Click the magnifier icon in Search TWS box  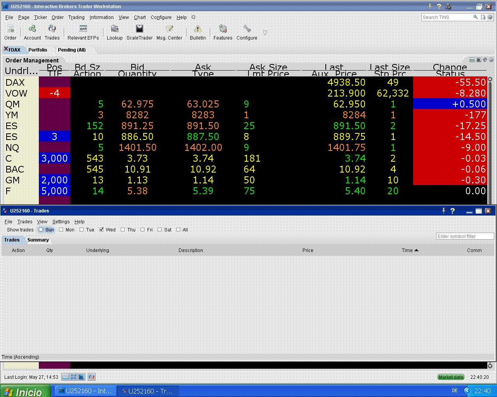click(x=475, y=17)
